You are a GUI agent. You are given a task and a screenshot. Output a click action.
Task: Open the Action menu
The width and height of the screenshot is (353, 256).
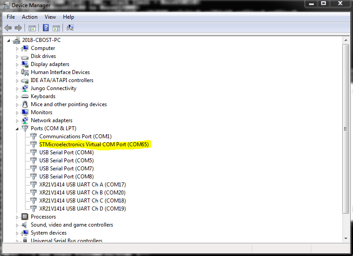pyautogui.click(x=29, y=17)
